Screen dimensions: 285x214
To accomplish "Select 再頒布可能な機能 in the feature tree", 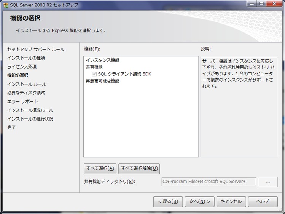I will click(102, 81).
